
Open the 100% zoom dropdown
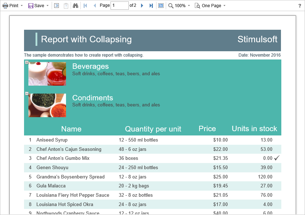(x=179, y=6)
